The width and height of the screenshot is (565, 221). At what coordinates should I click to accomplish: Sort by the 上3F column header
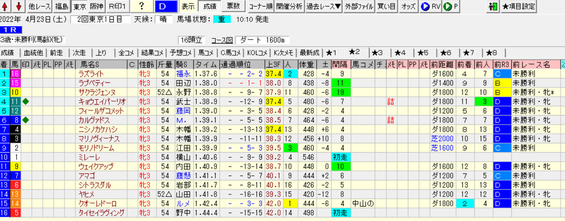[274, 64]
